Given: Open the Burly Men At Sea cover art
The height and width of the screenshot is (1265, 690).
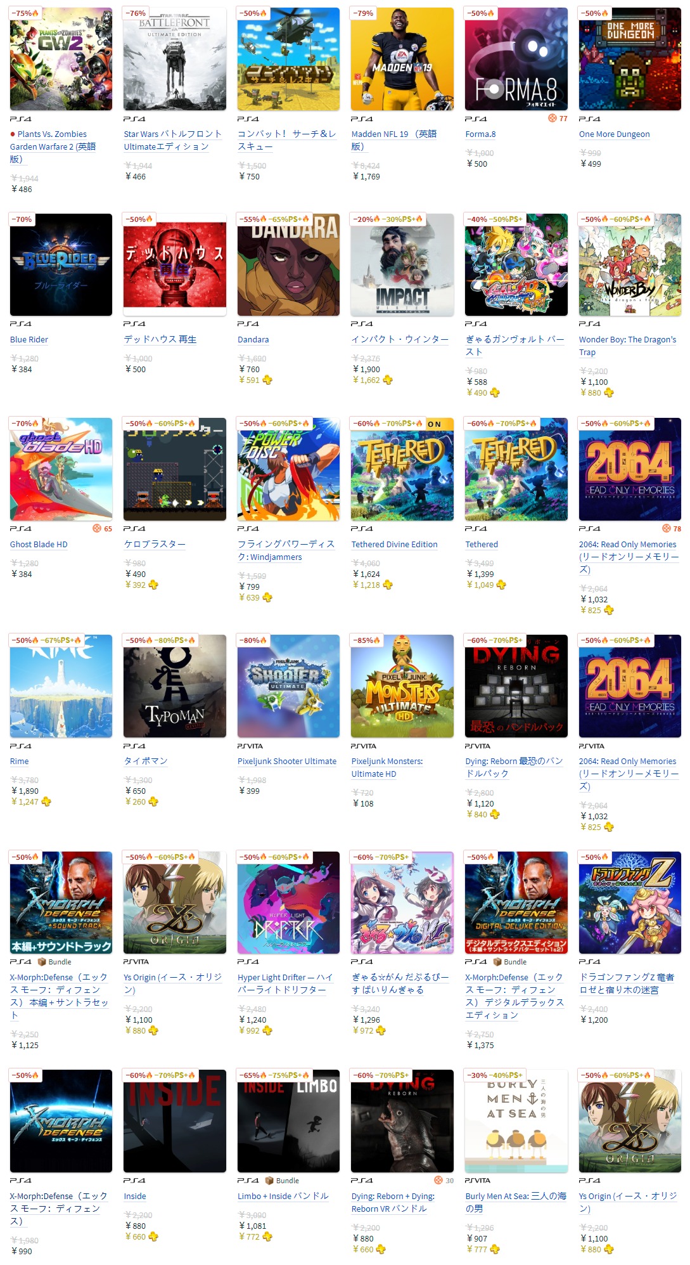Looking at the screenshot, I should (x=516, y=1121).
